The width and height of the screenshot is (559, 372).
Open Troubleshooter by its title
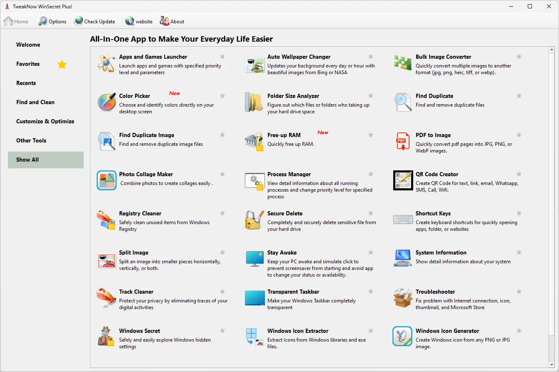tap(435, 292)
